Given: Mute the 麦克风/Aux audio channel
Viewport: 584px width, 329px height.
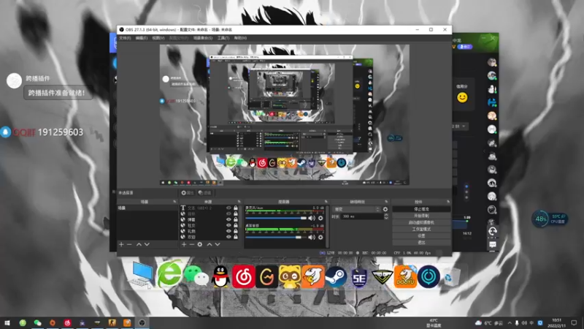Looking at the screenshot, I should 312,218.
